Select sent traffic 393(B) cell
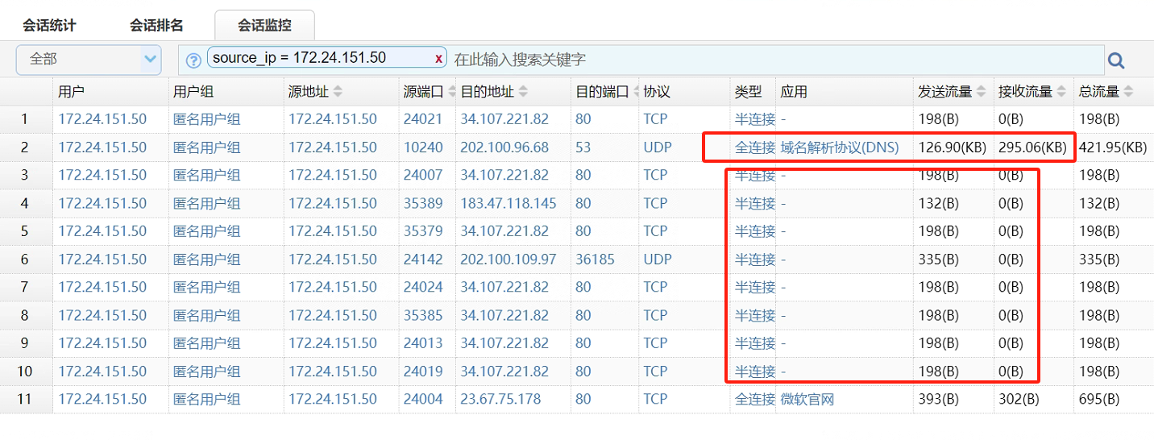The height and width of the screenshot is (440, 1154). point(938,399)
